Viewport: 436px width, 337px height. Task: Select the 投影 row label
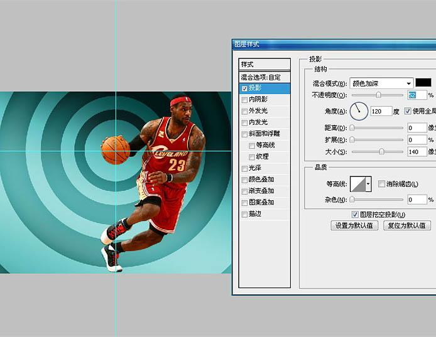click(x=255, y=88)
